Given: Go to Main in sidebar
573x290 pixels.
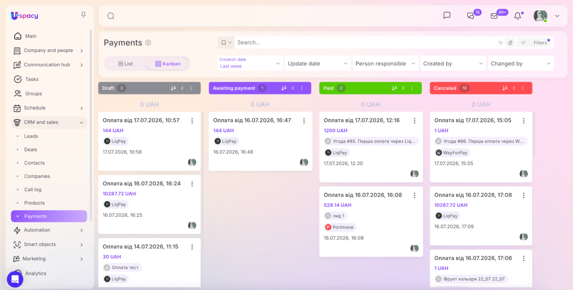Looking at the screenshot, I should 49,36.
